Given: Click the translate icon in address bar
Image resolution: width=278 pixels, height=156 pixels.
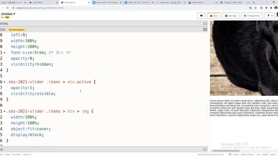Looking at the screenshot, I should click(250, 8).
